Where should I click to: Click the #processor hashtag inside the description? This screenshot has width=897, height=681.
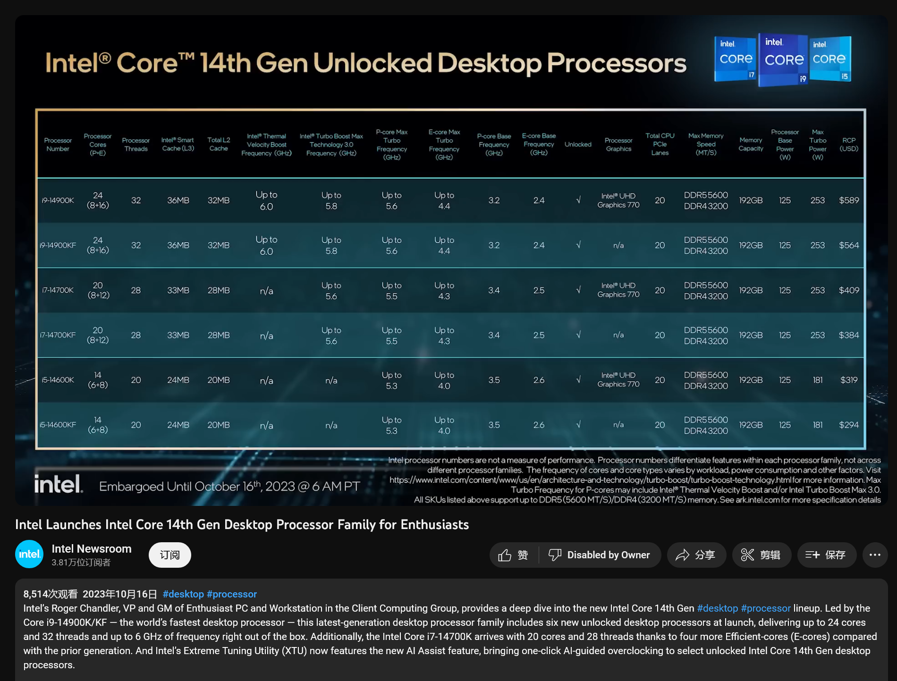pos(766,608)
